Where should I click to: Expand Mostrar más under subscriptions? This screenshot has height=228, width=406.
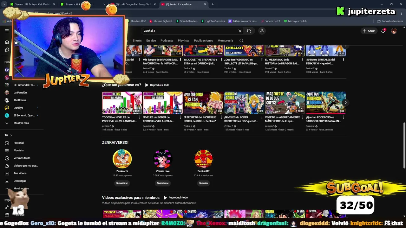[22, 123]
